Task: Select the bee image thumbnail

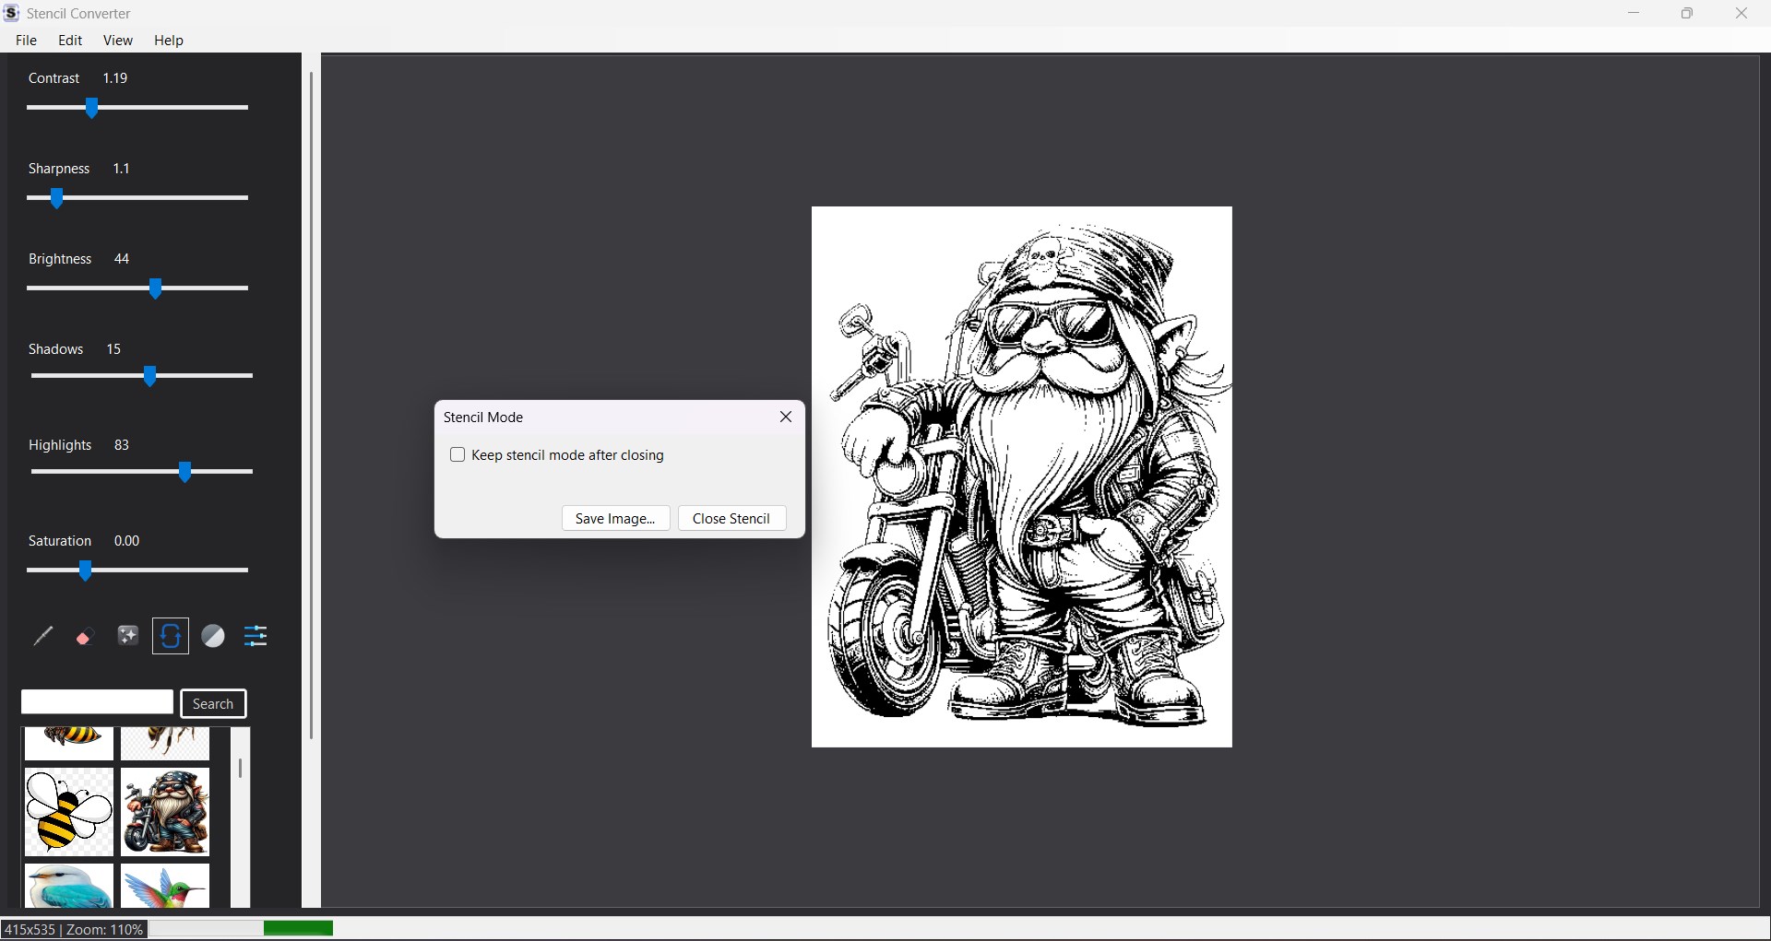Action: tap(67, 812)
